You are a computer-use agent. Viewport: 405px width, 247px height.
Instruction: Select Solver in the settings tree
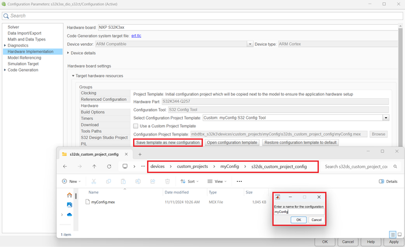coord(13,27)
